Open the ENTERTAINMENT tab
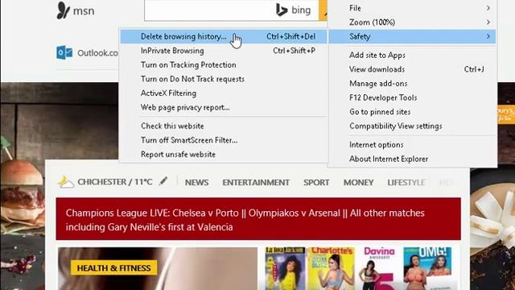Screen dimensions: 515x290 [x=256, y=183]
